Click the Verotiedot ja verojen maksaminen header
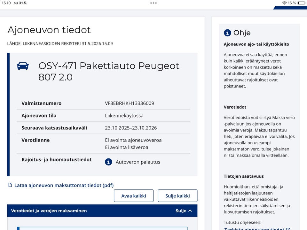Screen dimensions: 307x230 (102, 211)
